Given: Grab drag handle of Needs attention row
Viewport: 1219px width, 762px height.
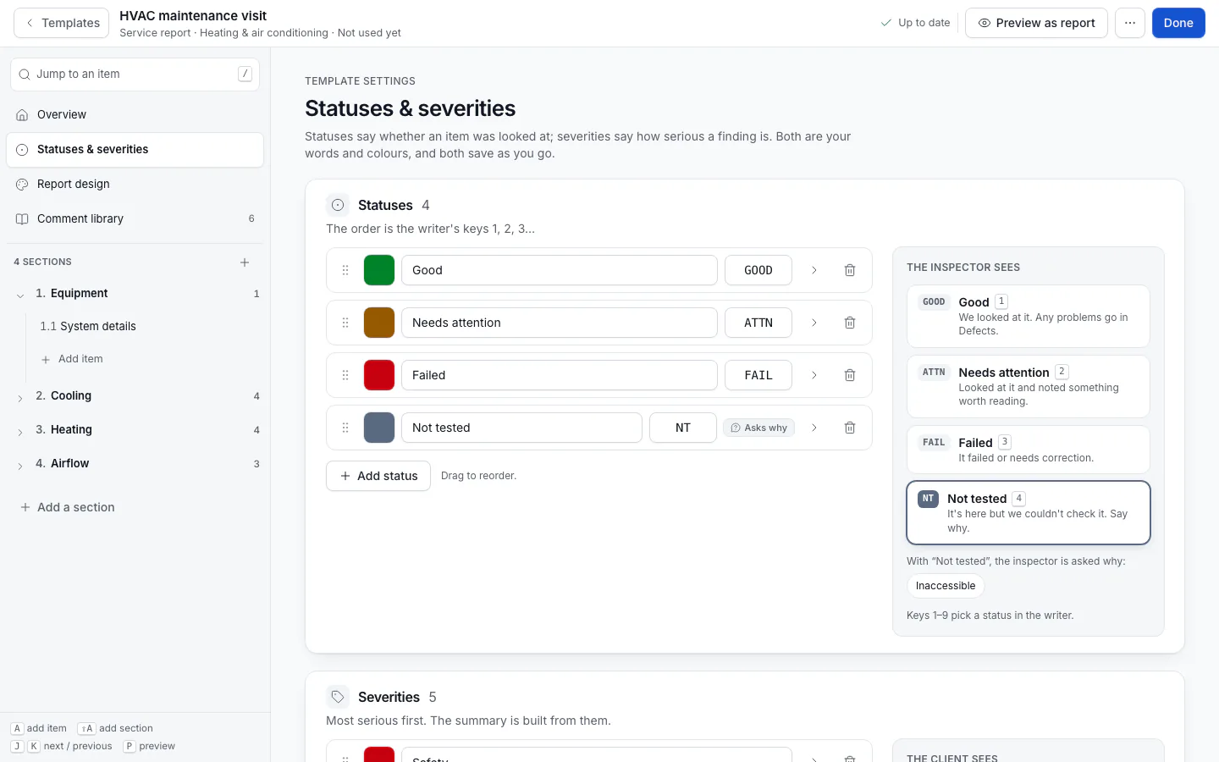Looking at the screenshot, I should (345, 323).
